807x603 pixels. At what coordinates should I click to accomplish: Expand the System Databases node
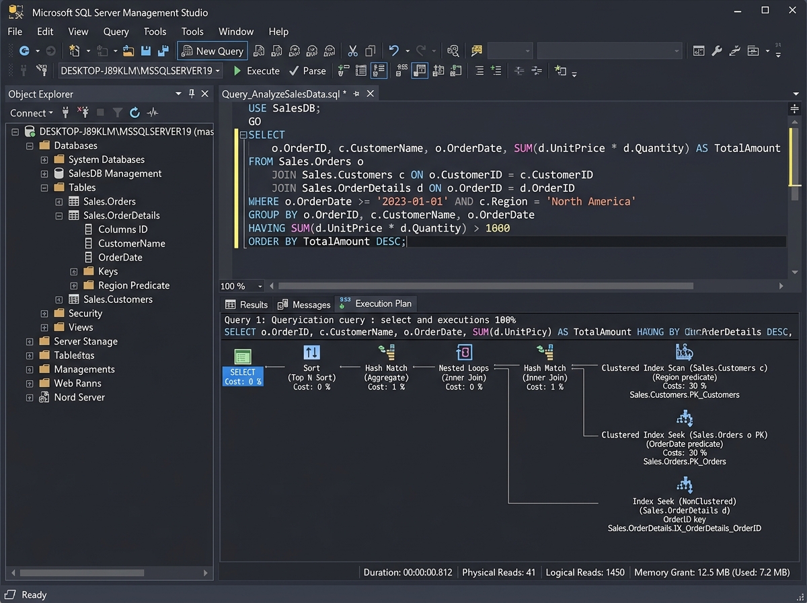click(44, 159)
